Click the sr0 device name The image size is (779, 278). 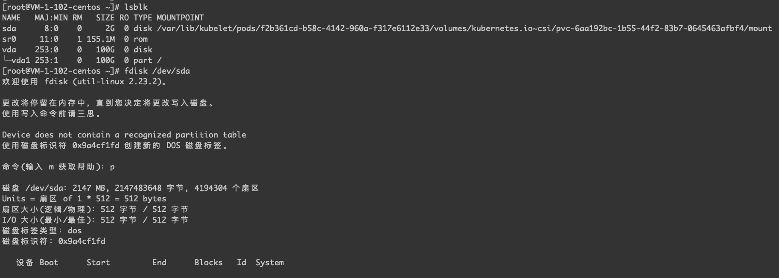coord(9,39)
